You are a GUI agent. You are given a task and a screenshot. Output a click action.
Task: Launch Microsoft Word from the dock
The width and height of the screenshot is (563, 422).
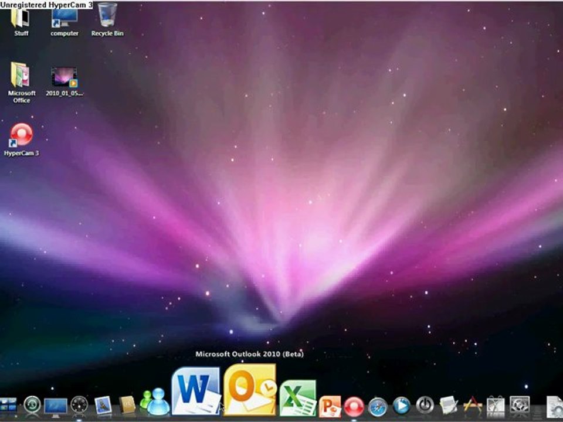tap(196, 391)
